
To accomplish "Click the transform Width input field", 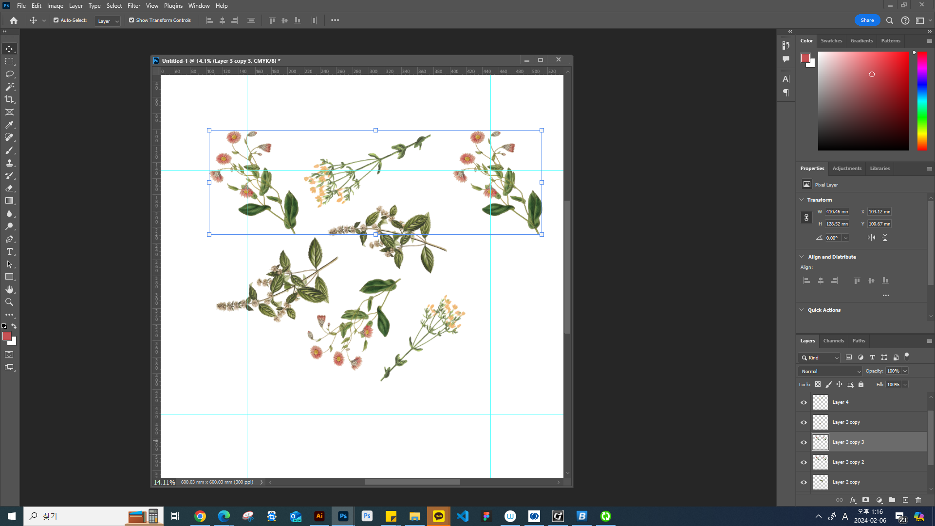I will point(837,212).
